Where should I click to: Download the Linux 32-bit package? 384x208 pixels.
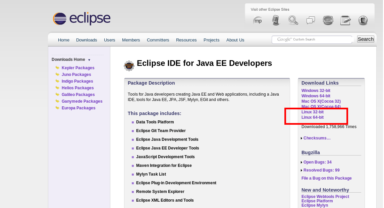313,112
